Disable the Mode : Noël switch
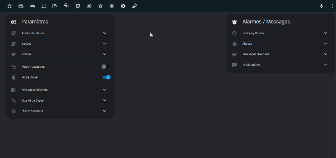 point(106,77)
